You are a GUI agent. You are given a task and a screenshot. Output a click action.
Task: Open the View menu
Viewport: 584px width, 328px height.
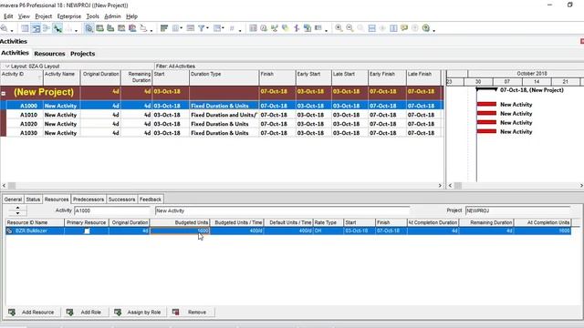24,16
